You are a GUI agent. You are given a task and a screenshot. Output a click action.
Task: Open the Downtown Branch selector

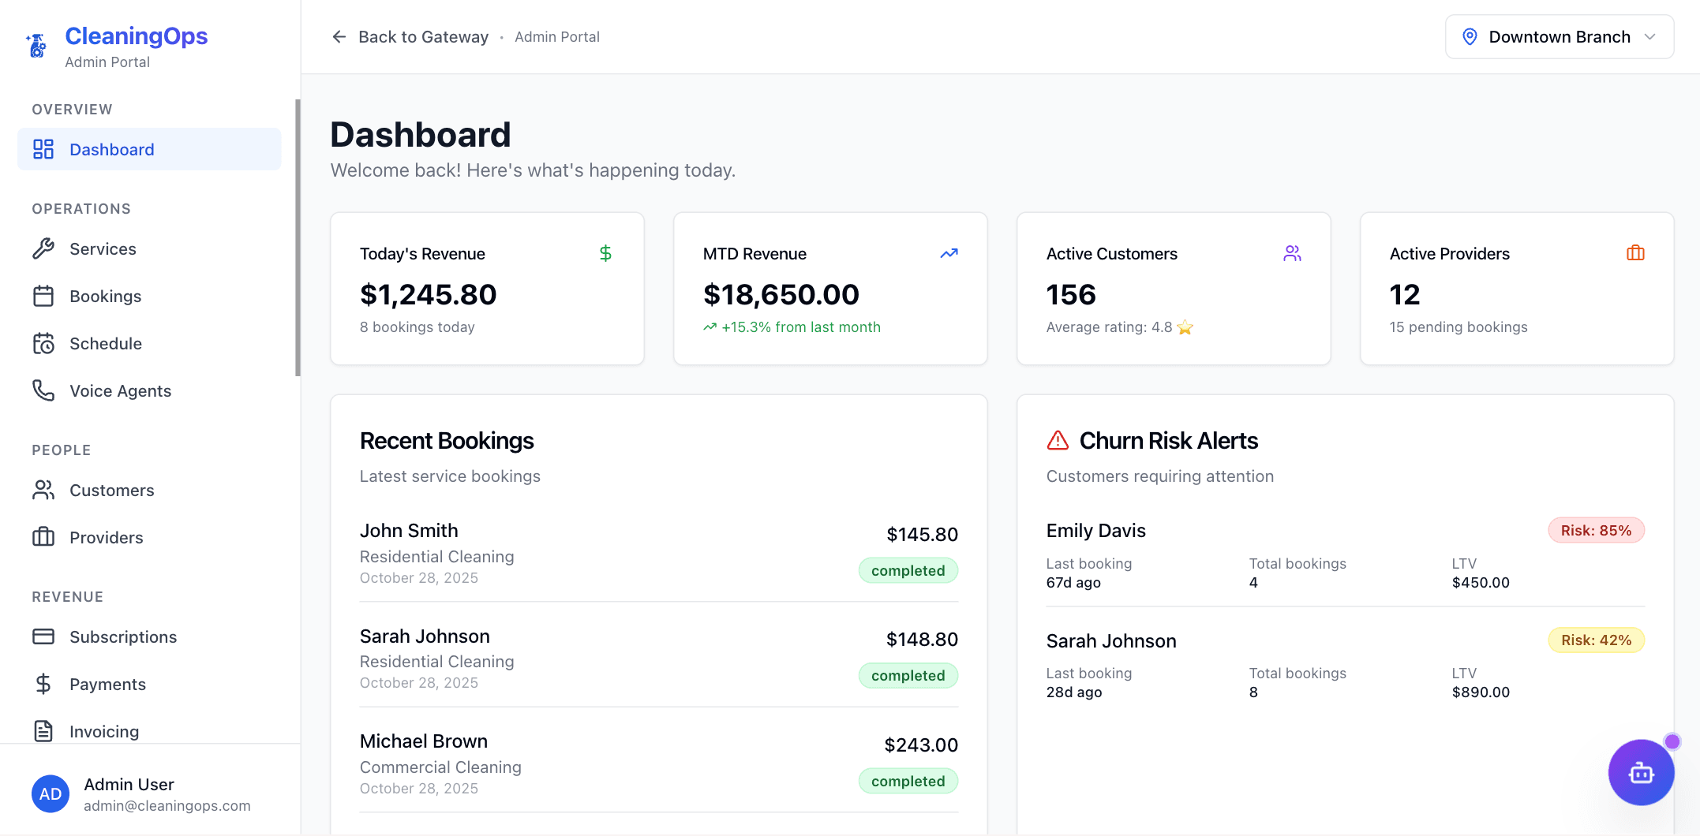pyautogui.click(x=1559, y=36)
